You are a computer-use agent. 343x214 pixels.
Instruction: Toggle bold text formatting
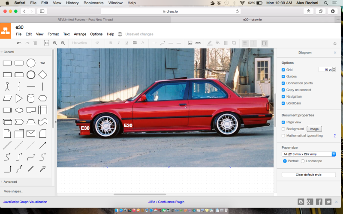click(x=111, y=43)
